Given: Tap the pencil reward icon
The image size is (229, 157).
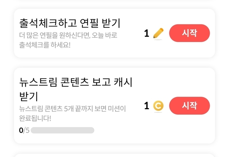Looking at the screenshot, I should 158,33.
